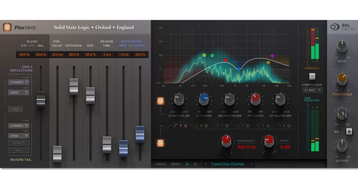Select the orange EQ node on graph
Screen dimensions: 358x188
[x=268, y=63]
